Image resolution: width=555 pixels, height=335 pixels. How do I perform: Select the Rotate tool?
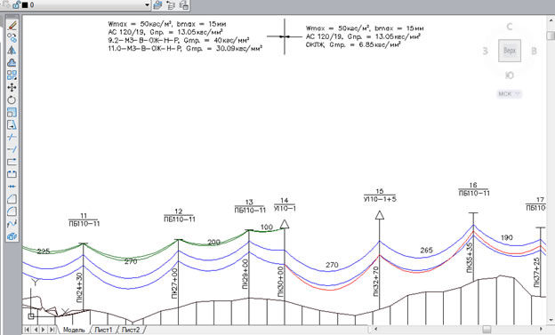point(12,100)
